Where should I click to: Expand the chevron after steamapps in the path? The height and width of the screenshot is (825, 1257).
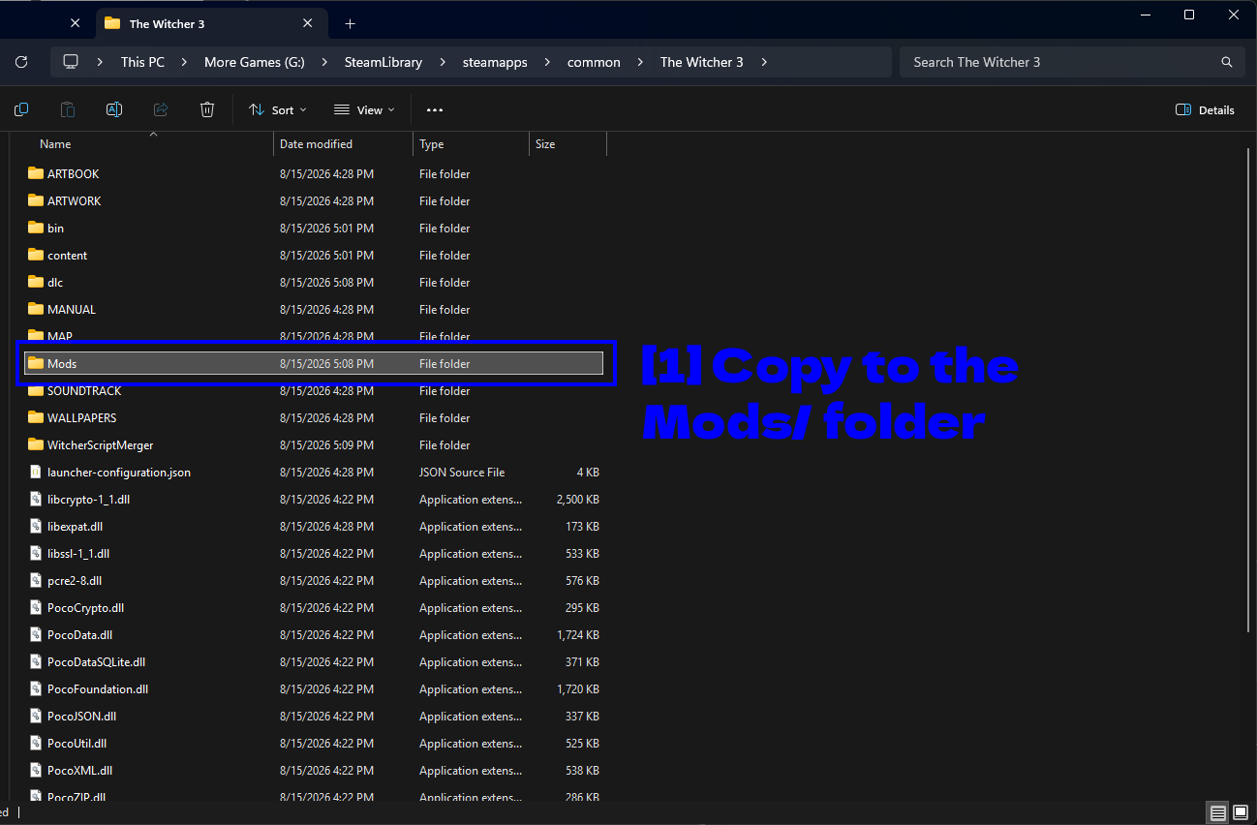[x=547, y=62]
